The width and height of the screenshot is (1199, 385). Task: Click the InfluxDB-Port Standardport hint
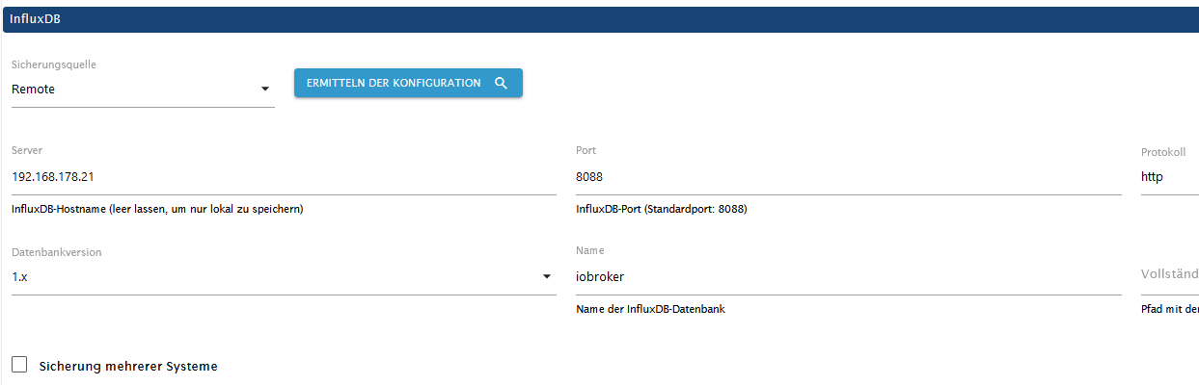click(x=661, y=209)
